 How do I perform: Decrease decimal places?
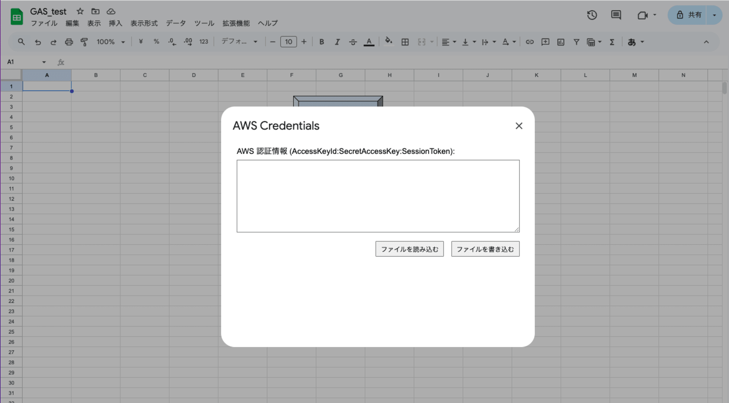172,42
